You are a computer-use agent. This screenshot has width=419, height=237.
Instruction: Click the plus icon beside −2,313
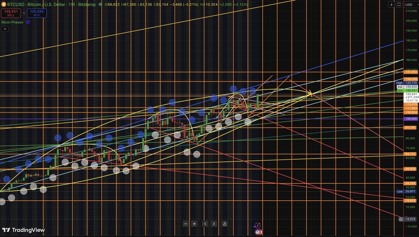click(x=401, y=219)
